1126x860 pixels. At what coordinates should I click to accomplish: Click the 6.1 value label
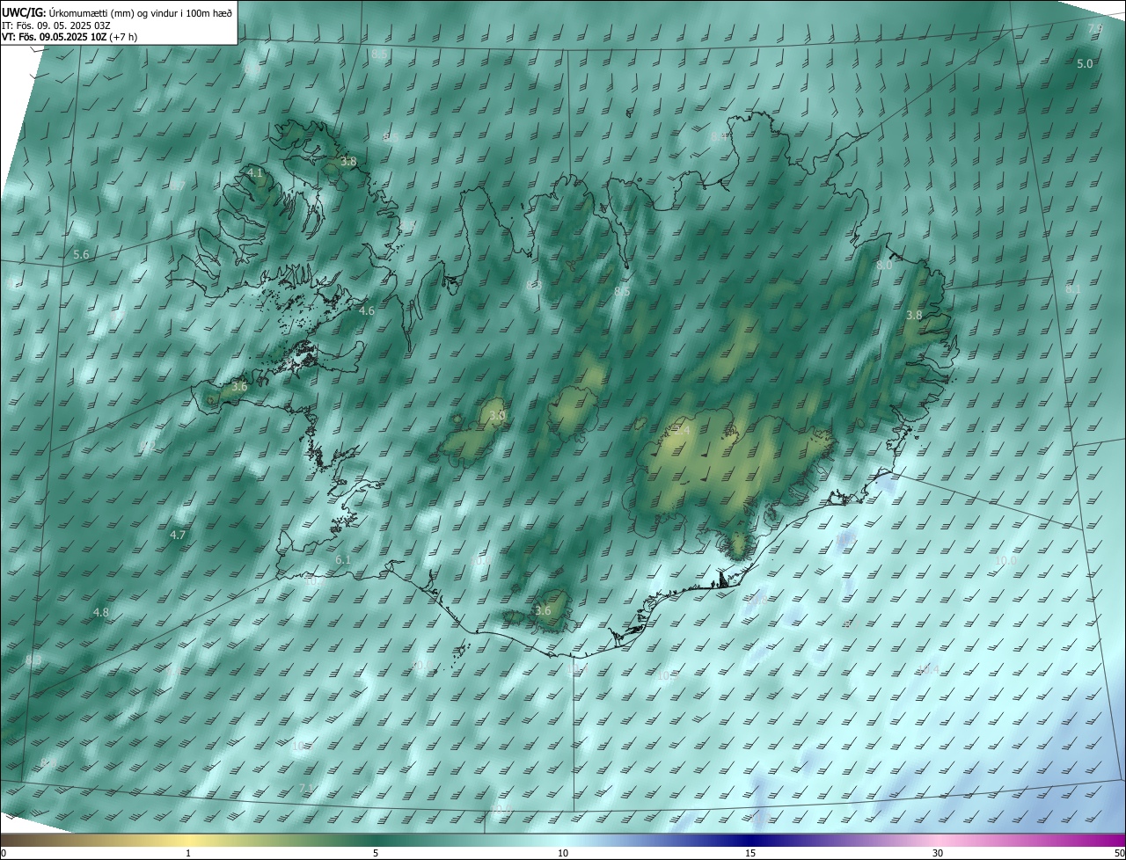343,559
